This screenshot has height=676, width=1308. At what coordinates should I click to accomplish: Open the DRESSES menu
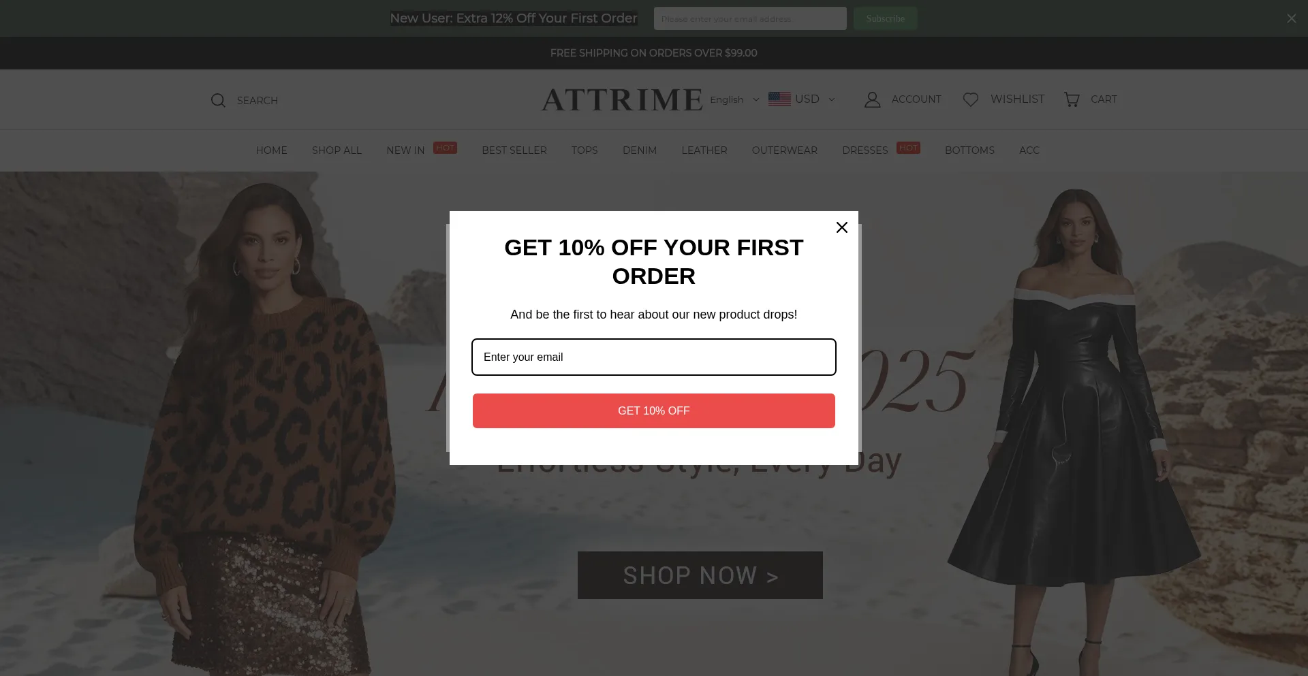[865, 150]
